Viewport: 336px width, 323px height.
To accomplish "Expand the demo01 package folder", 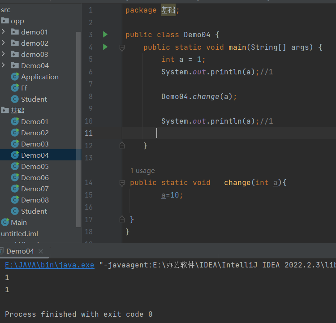I will coord(4,32).
